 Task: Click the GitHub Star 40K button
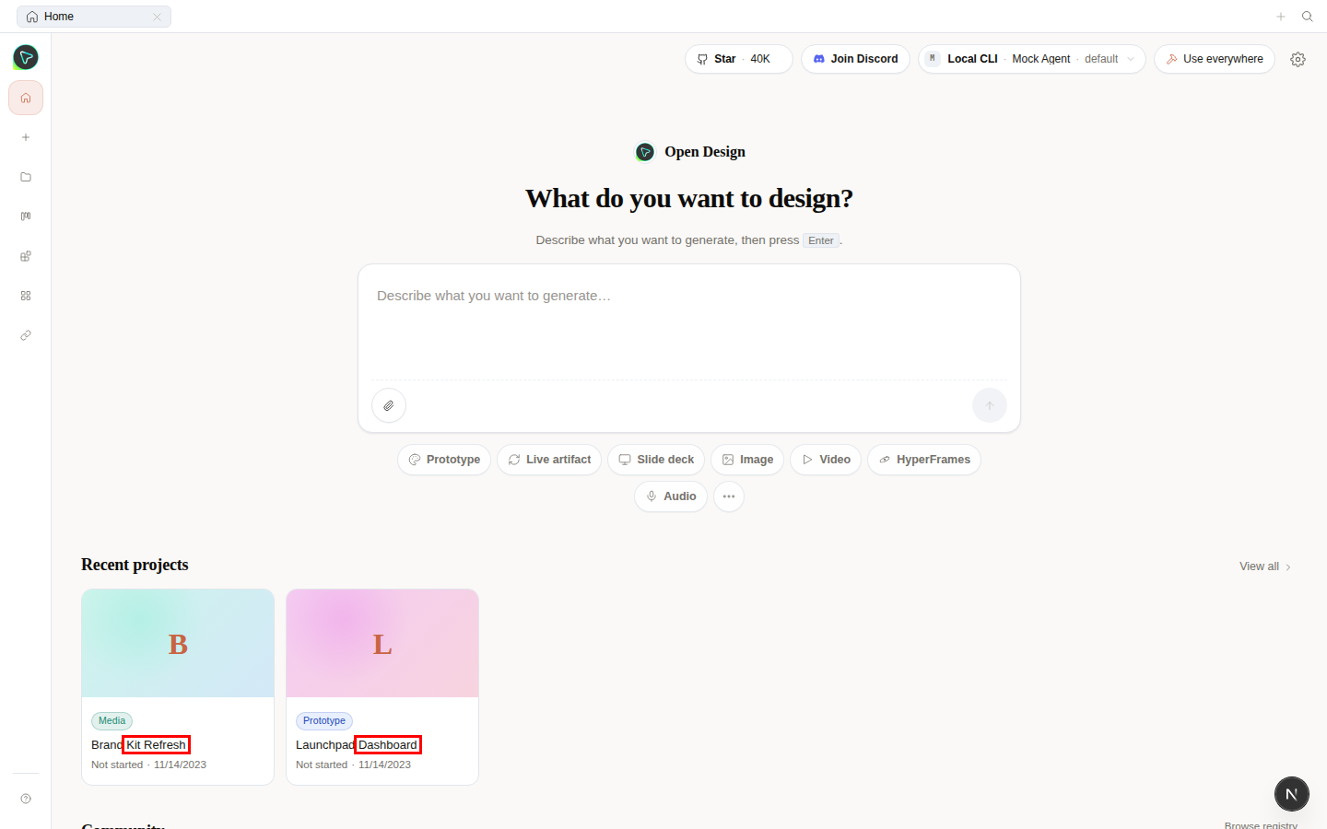click(x=739, y=59)
